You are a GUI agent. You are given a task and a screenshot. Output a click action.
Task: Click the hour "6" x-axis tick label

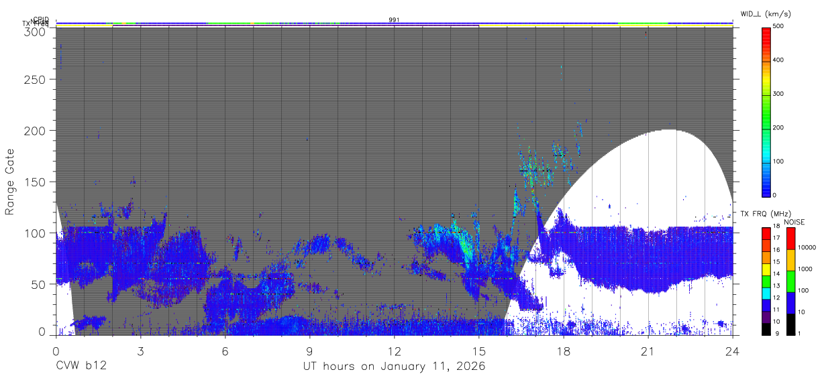pos(225,351)
